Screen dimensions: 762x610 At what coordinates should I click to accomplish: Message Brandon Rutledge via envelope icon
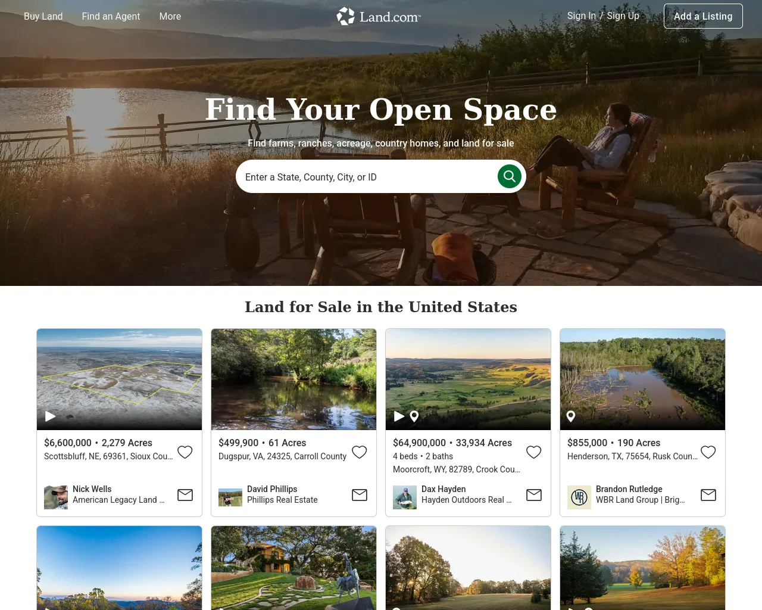(x=708, y=495)
